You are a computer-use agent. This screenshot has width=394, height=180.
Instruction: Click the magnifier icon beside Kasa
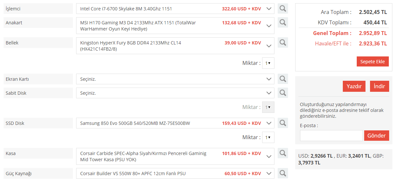(x=283, y=153)
